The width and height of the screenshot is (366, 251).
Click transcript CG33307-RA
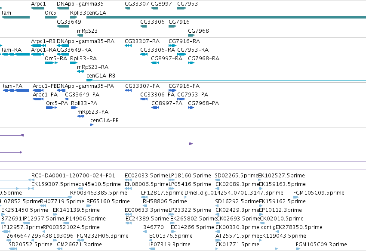[x=142, y=41]
